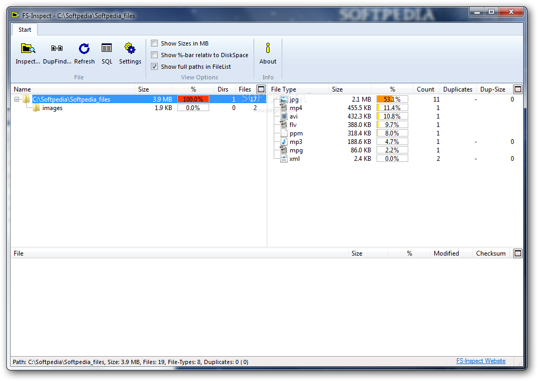The width and height of the screenshot is (538, 381).
Task: Sort folder tree by Name column
Action: (73, 89)
